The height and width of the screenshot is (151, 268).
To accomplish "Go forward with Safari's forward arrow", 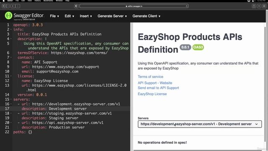I will tap(18, 6).
